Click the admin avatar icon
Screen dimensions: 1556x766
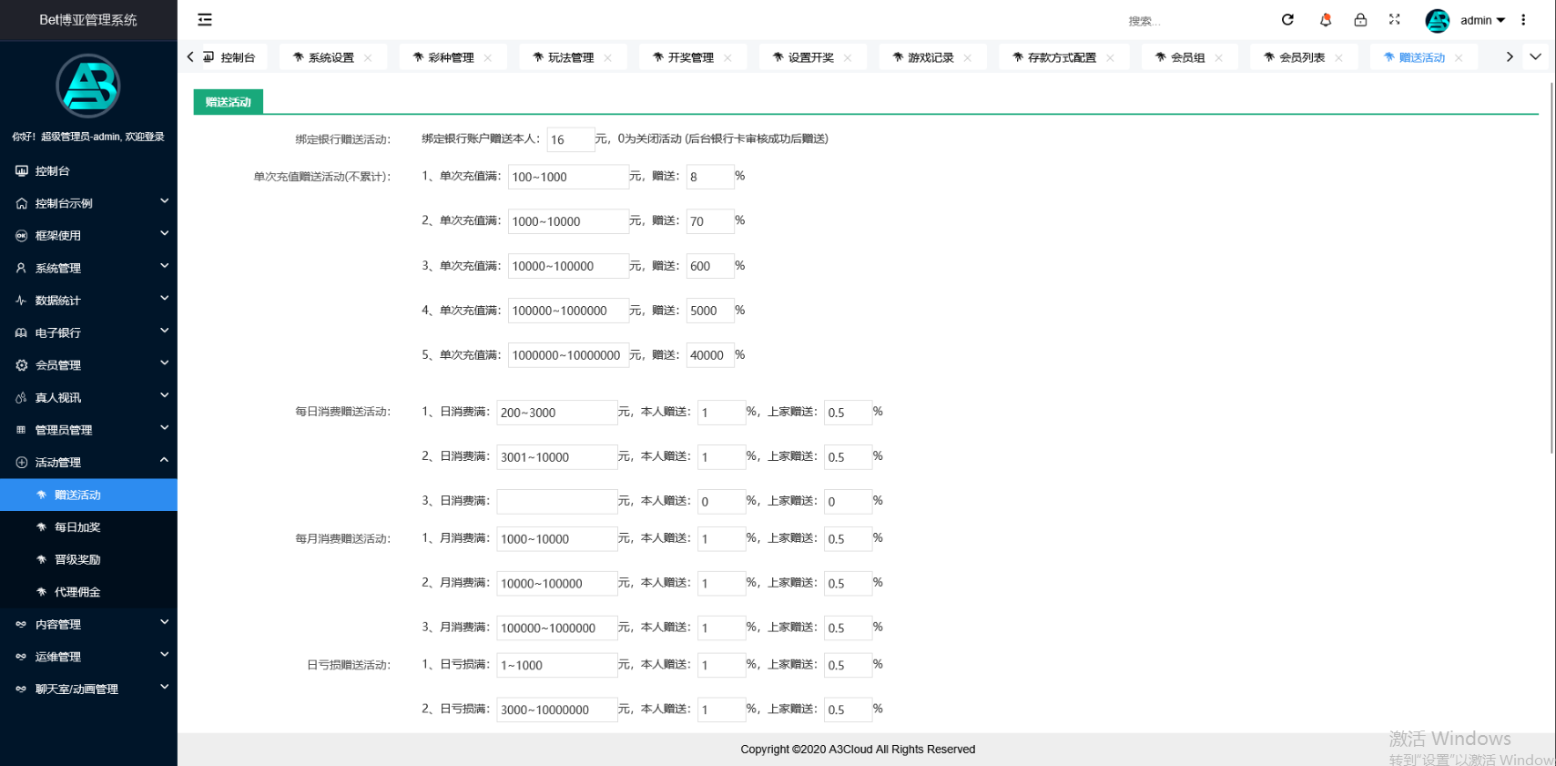[1437, 20]
